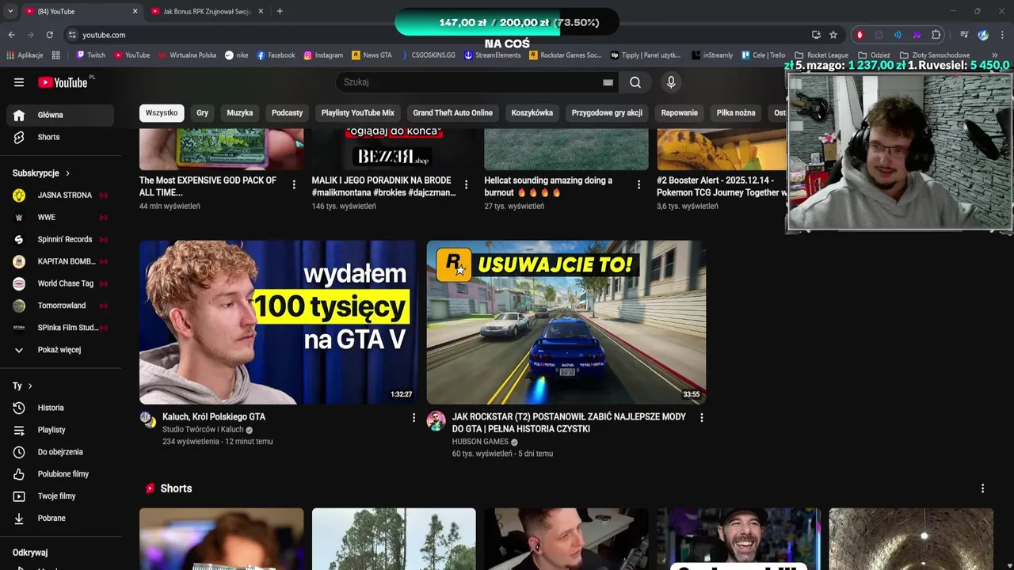Switch to 'Jak Bonus RPK Zrujnował' tab
Image resolution: width=1014 pixels, height=570 pixels.
[207, 11]
